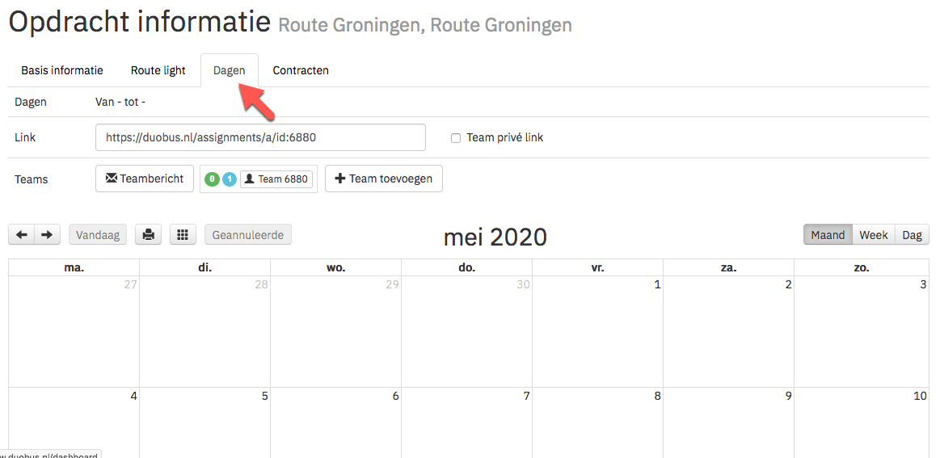
Task: Switch calendar to Dag view
Action: [x=912, y=235]
